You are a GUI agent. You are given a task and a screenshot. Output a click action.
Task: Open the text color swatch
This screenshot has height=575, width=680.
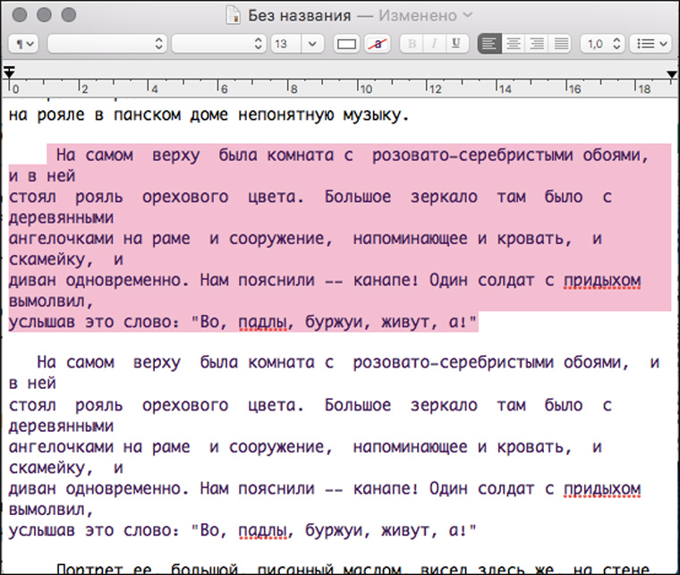[346, 44]
